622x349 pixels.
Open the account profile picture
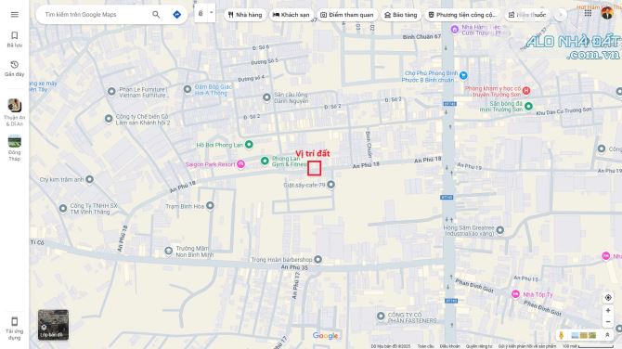(606, 13)
